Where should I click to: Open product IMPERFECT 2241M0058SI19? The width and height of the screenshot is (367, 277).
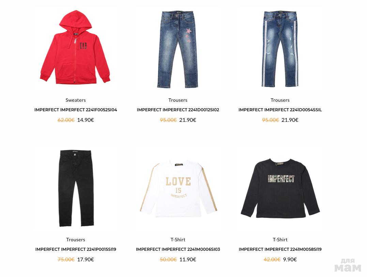coord(280,249)
